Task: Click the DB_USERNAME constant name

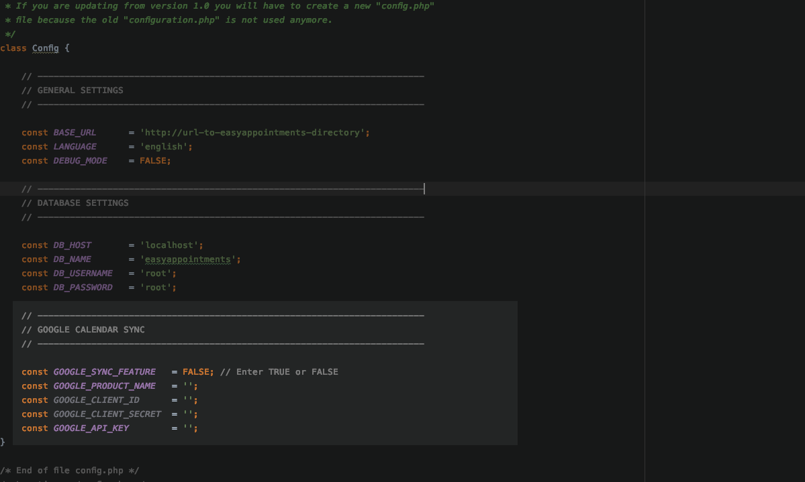Action: [83, 274]
